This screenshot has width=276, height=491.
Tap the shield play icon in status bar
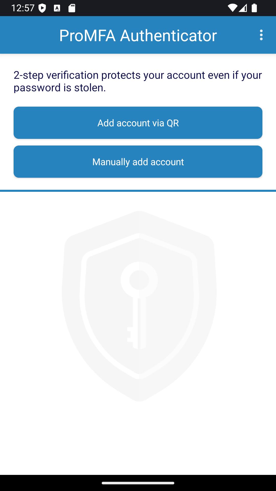(x=42, y=8)
